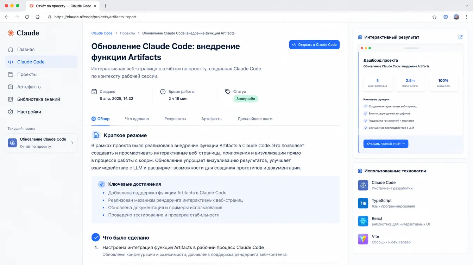Click the React technology icon

pos(363,221)
